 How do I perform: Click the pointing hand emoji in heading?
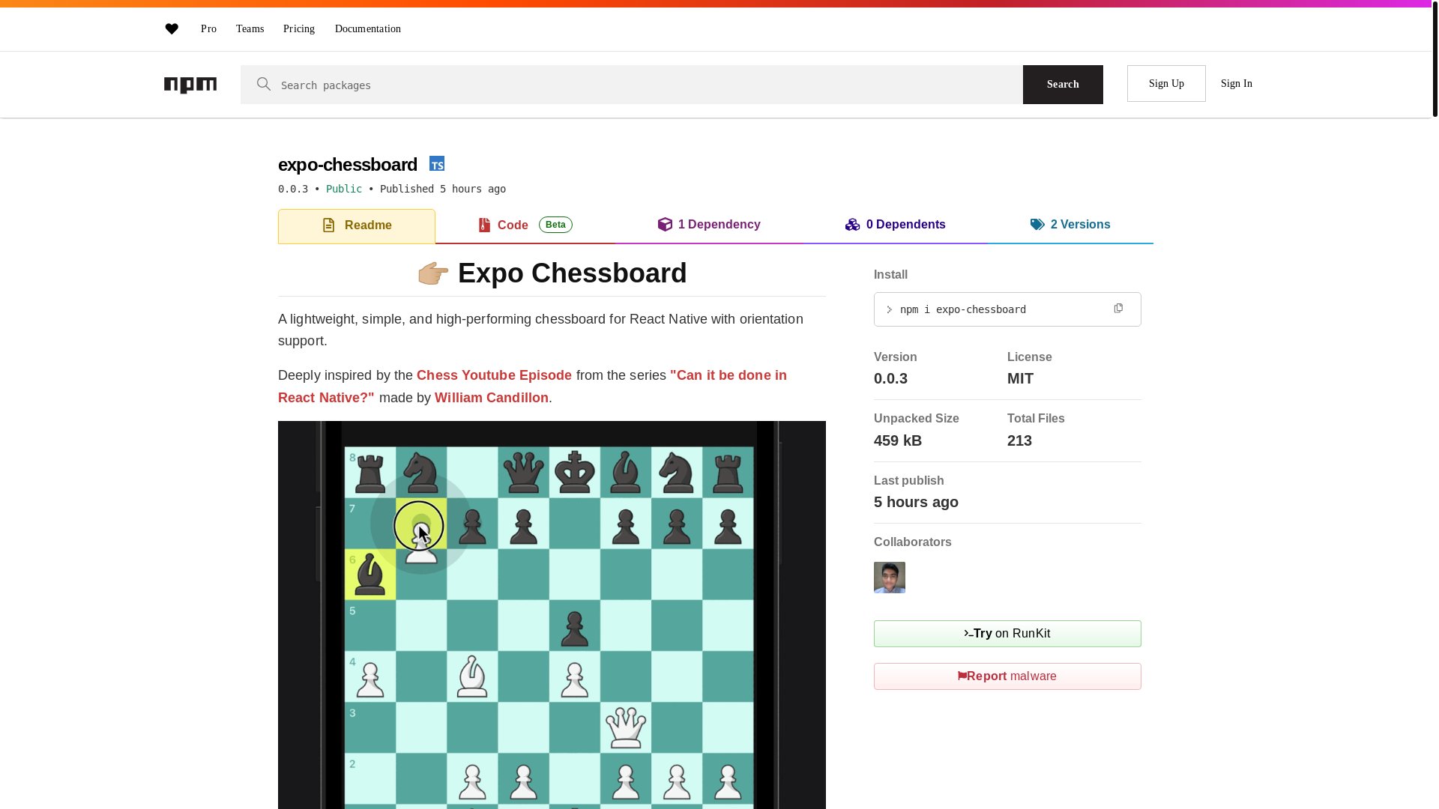tap(433, 273)
